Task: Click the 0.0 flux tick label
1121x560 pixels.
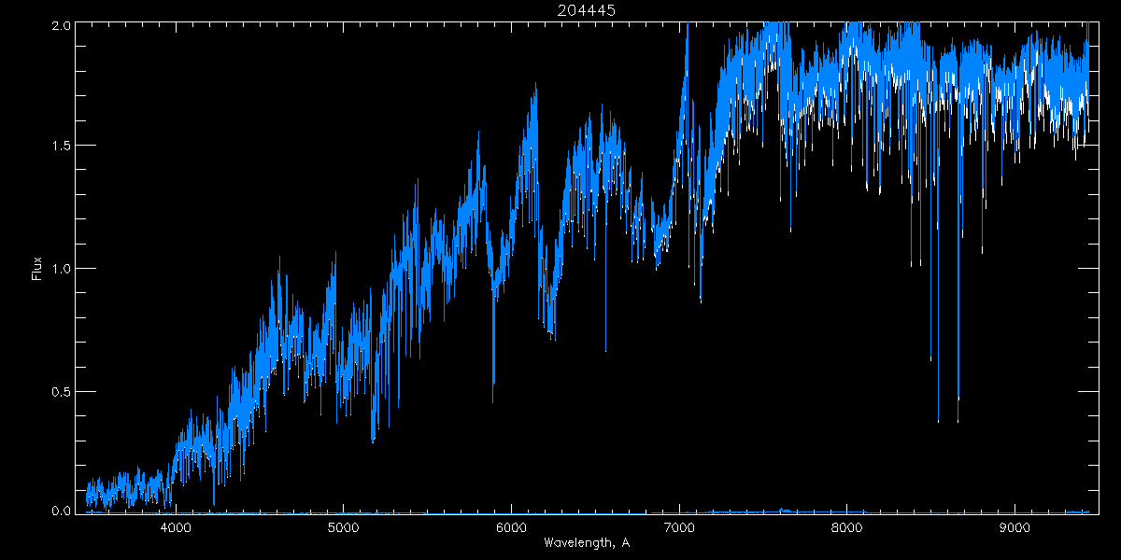Action: pos(60,510)
